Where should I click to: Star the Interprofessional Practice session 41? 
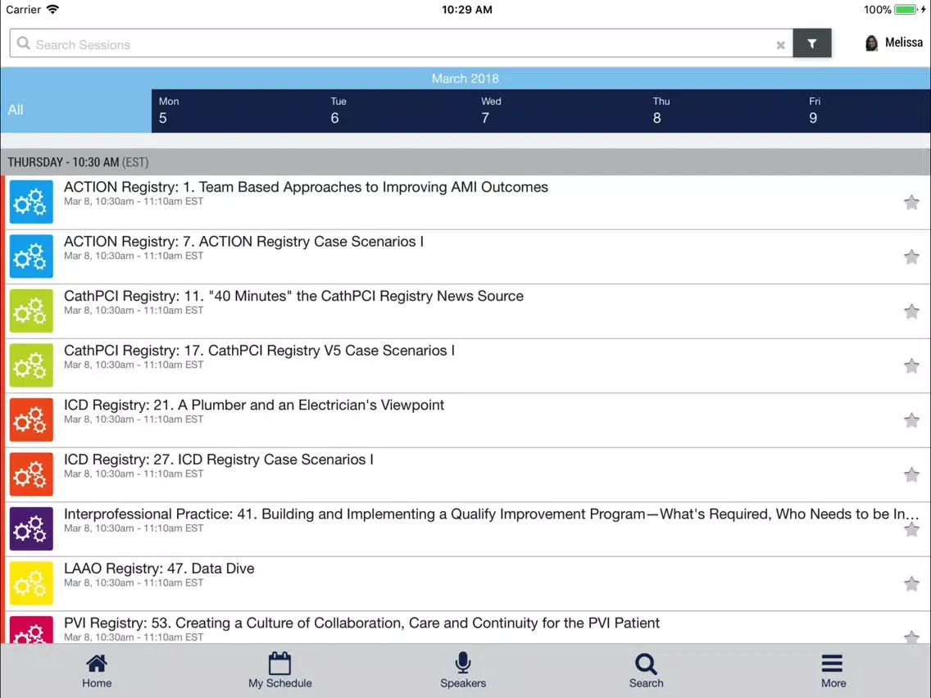911,529
